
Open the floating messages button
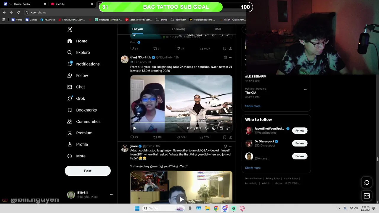(367, 196)
